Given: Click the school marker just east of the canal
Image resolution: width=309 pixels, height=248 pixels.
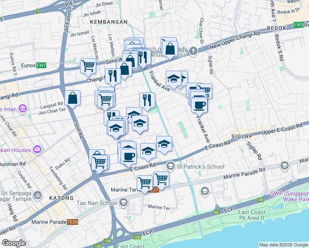Looking at the screenshot, I should [164, 144].
